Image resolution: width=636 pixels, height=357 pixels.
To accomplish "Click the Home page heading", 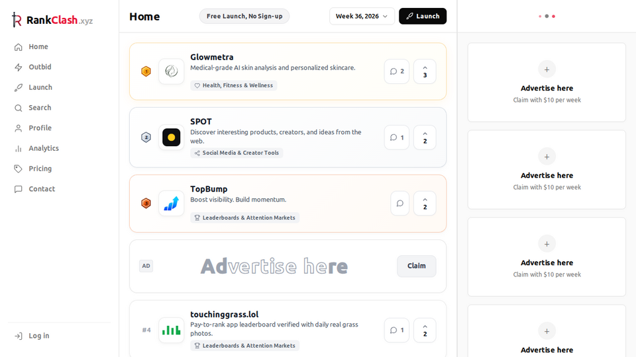I will [144, 17].
